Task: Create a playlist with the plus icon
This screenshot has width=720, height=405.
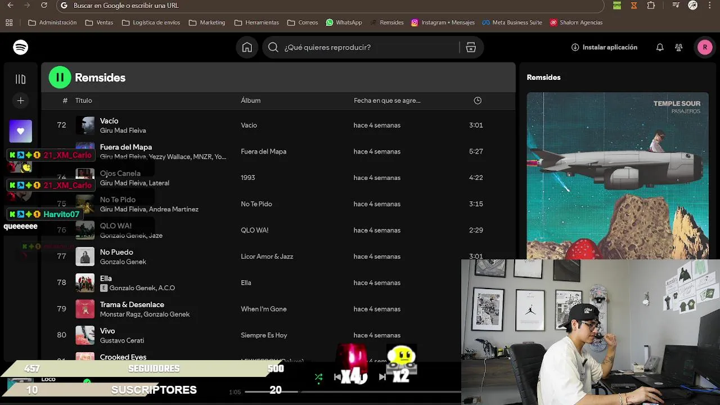Action: [x=21, y=101]
